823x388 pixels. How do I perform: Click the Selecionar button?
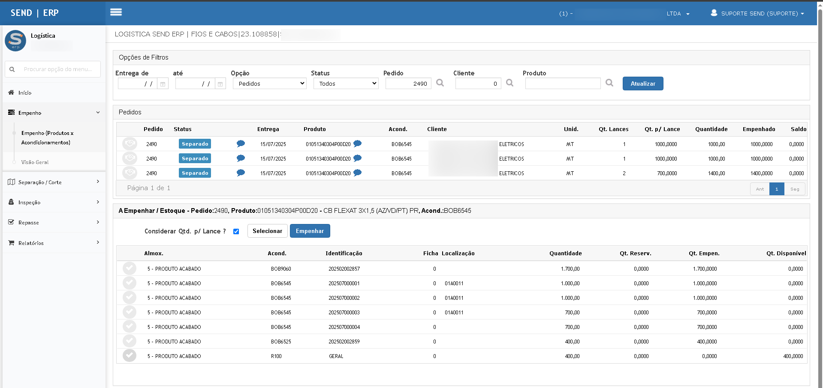(267, 231)
